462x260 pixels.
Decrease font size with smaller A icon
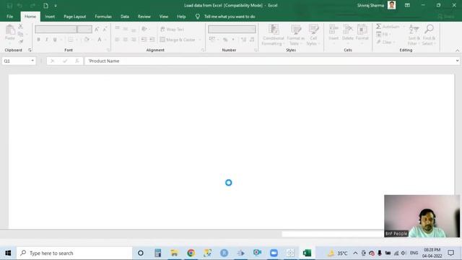105,29
